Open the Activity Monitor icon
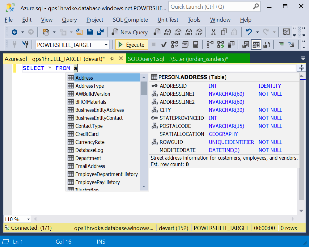 tap(286, 32)
